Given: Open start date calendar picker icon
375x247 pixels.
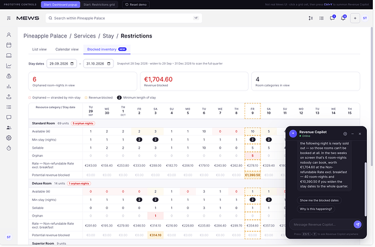Looking at the screenshot, I should pyautogui.click(x=72, y=64).
